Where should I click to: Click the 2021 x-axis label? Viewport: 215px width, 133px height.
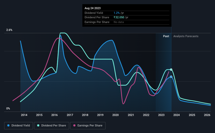point(131,115)
